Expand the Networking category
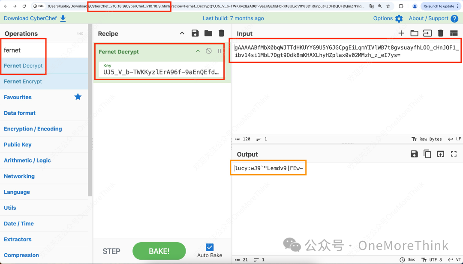The width and height of the screenshot is (463, 264). tap(44, 176)
